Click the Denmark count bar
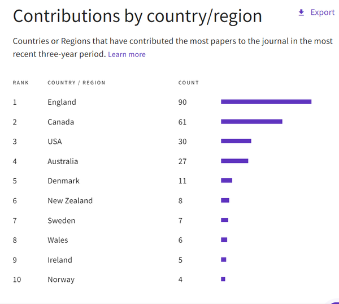This screenshot has height=304, width=339. coord(227,181)
